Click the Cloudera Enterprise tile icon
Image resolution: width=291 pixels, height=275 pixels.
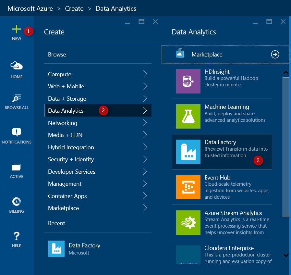click(x=188, y=255)
